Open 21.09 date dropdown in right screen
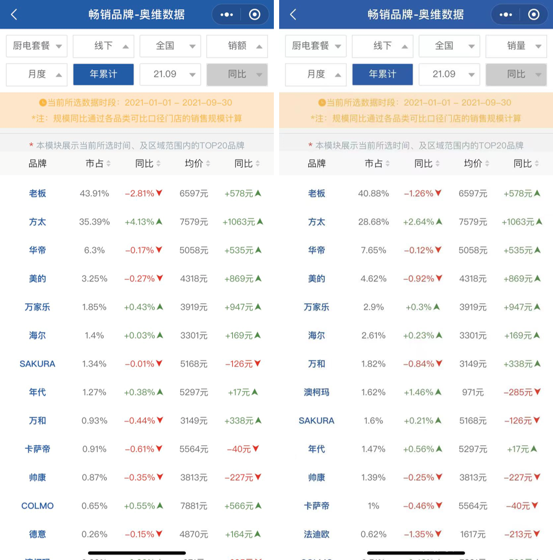Image resolution: width=553 pixels, height=560 pixels. pos(449,74)
